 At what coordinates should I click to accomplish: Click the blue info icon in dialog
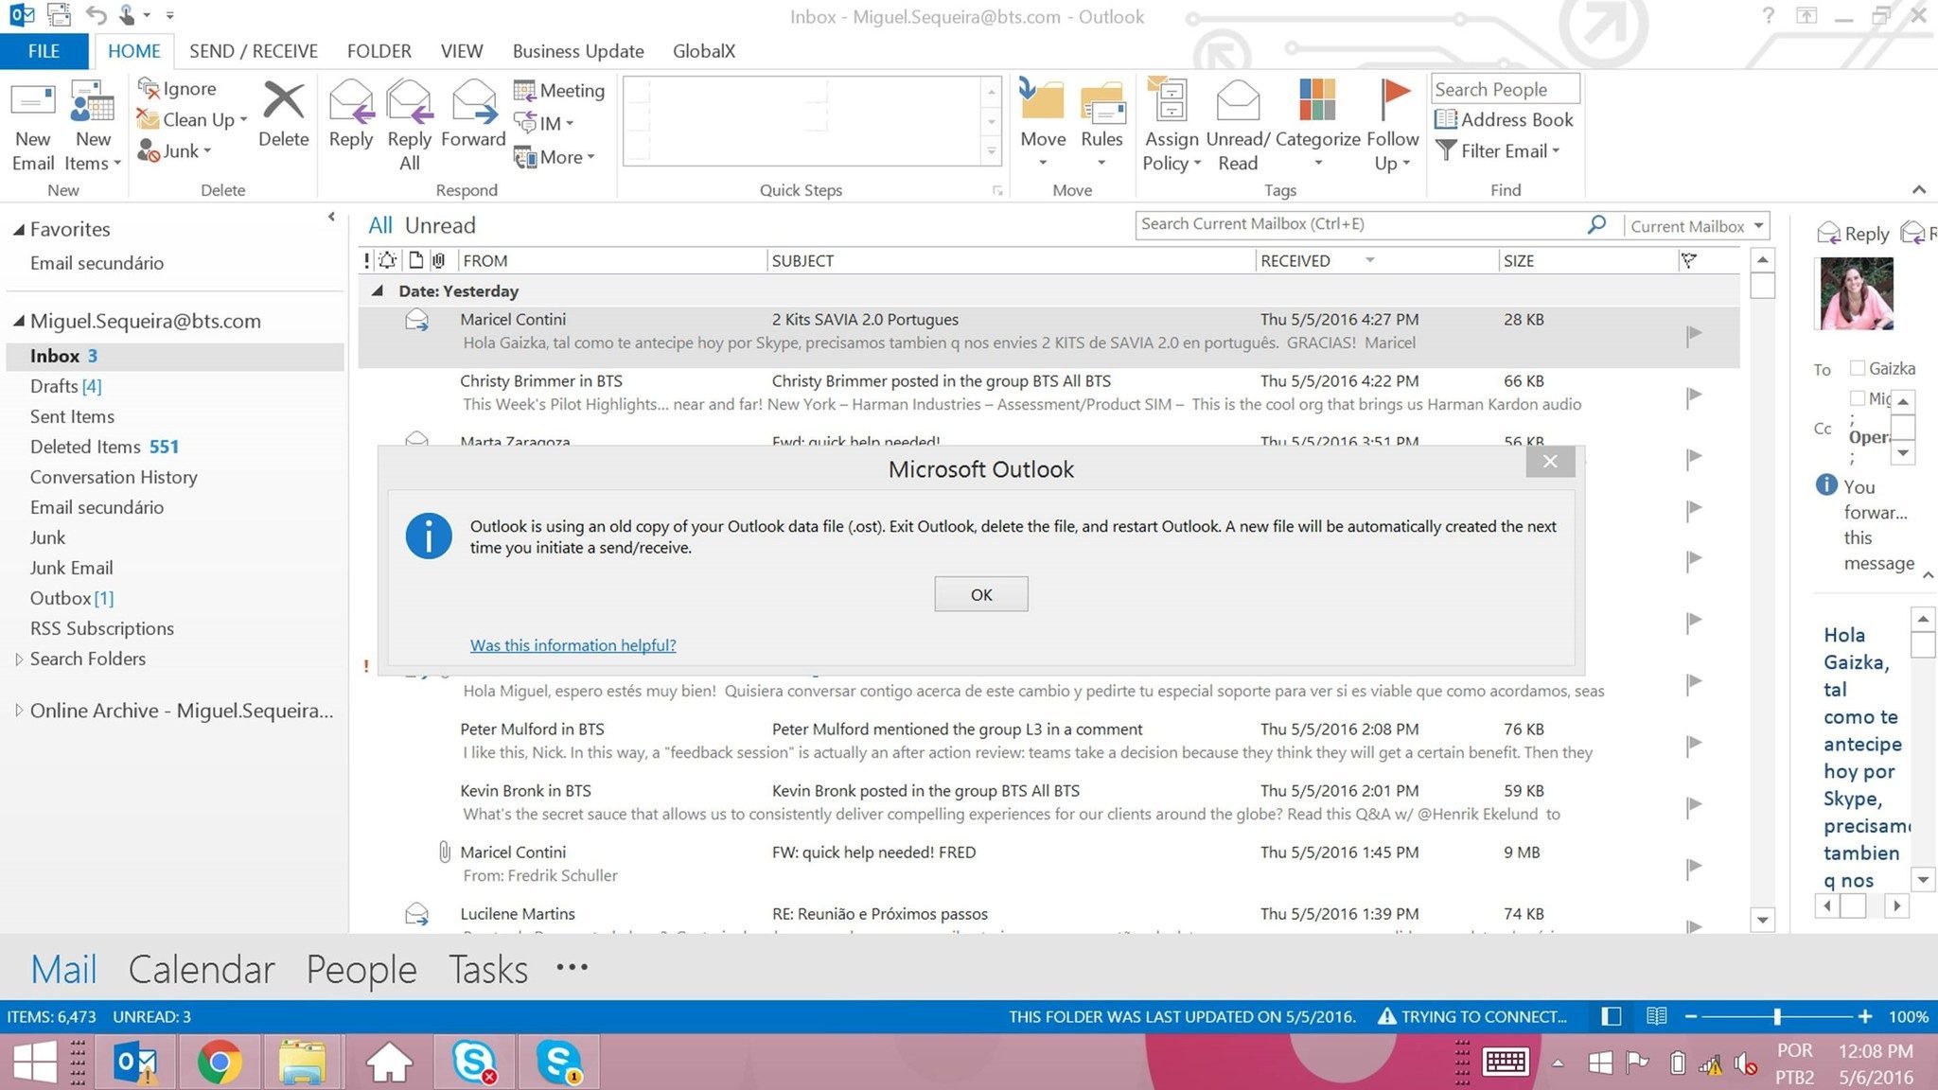tap(429, 536)
